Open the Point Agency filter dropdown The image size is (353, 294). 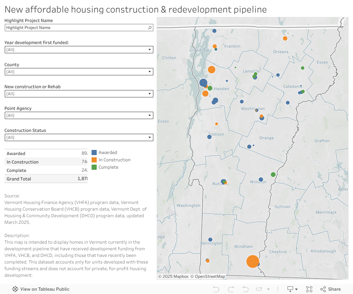[150, 115]
